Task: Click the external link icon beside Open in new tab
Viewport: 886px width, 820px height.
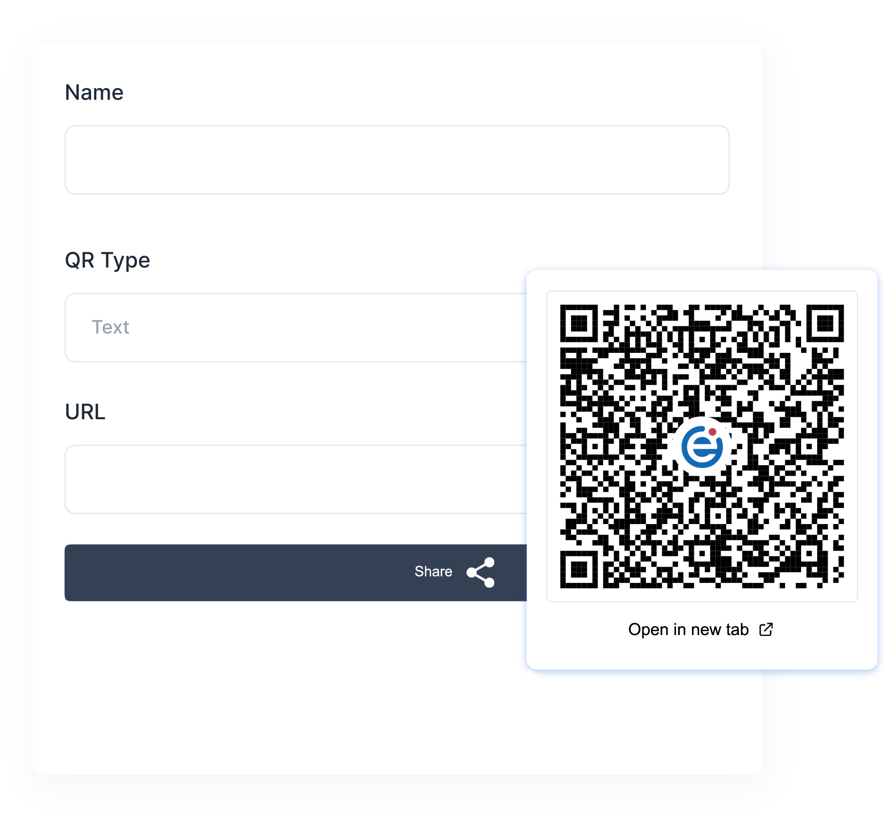Action: point(766,629)
